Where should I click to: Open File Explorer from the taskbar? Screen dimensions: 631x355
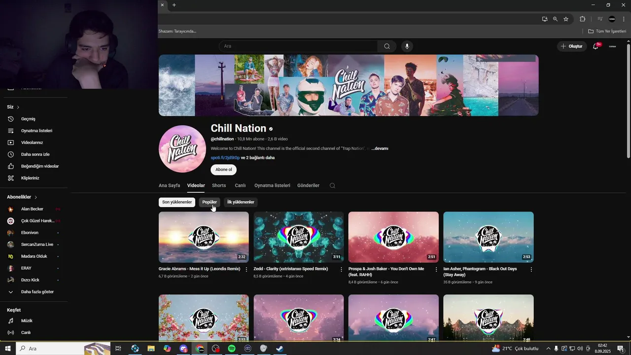151,349
